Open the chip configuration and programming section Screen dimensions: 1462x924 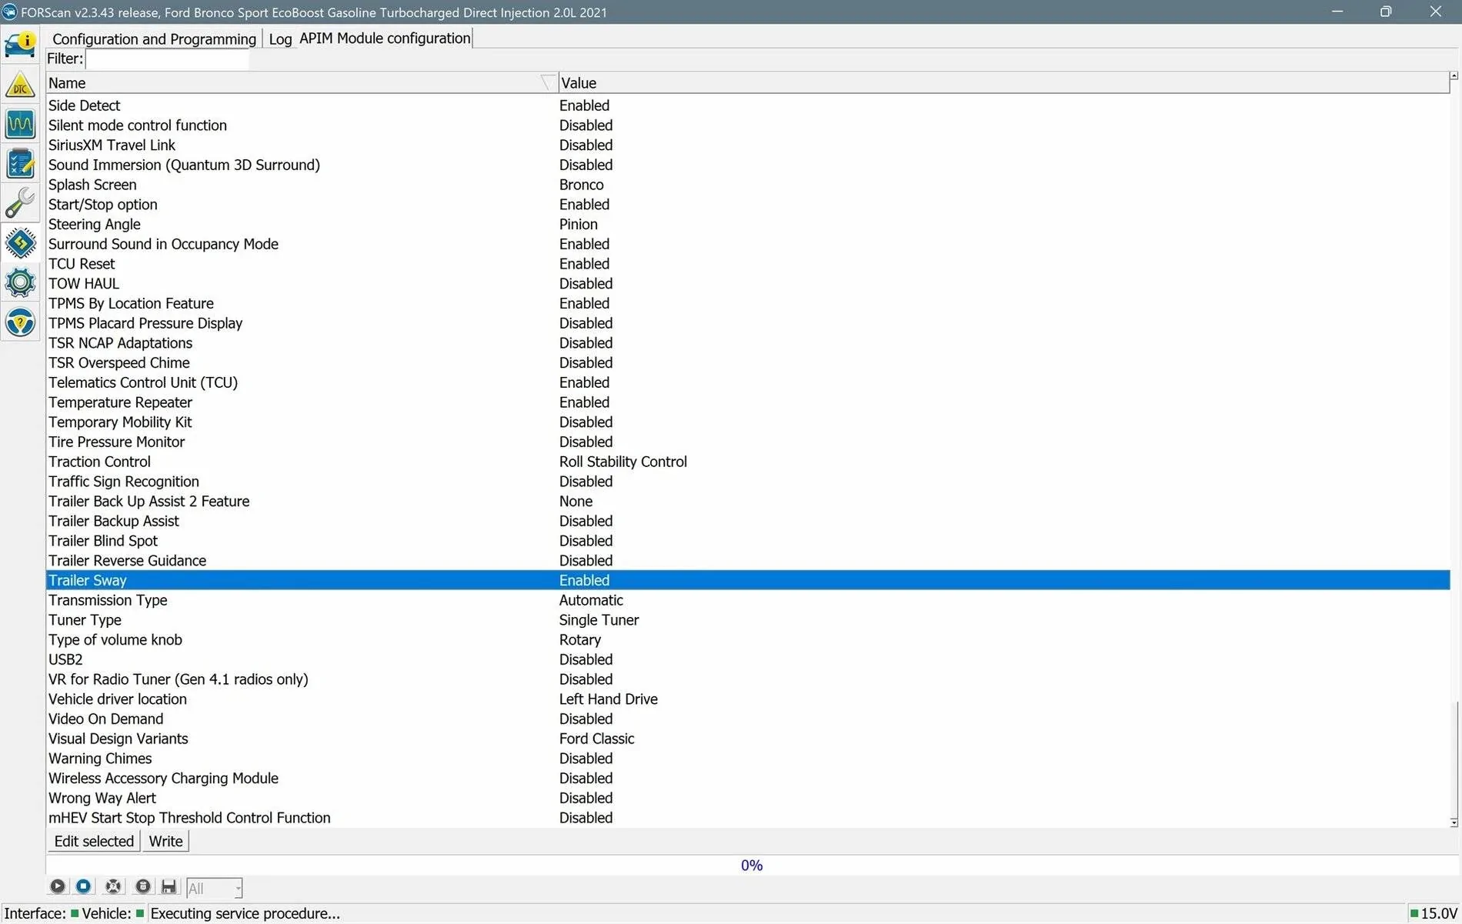coord(20,243)
